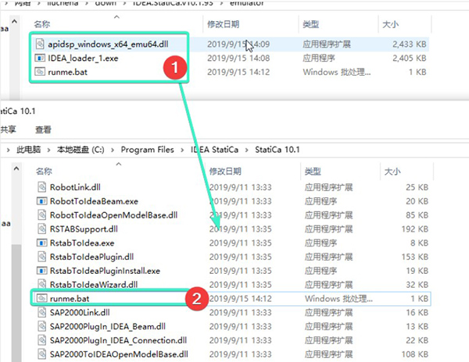This screenshot has height=362, width=469.
Task: Select the RSTABSupport.dll file icon
Action: point(44,229)
